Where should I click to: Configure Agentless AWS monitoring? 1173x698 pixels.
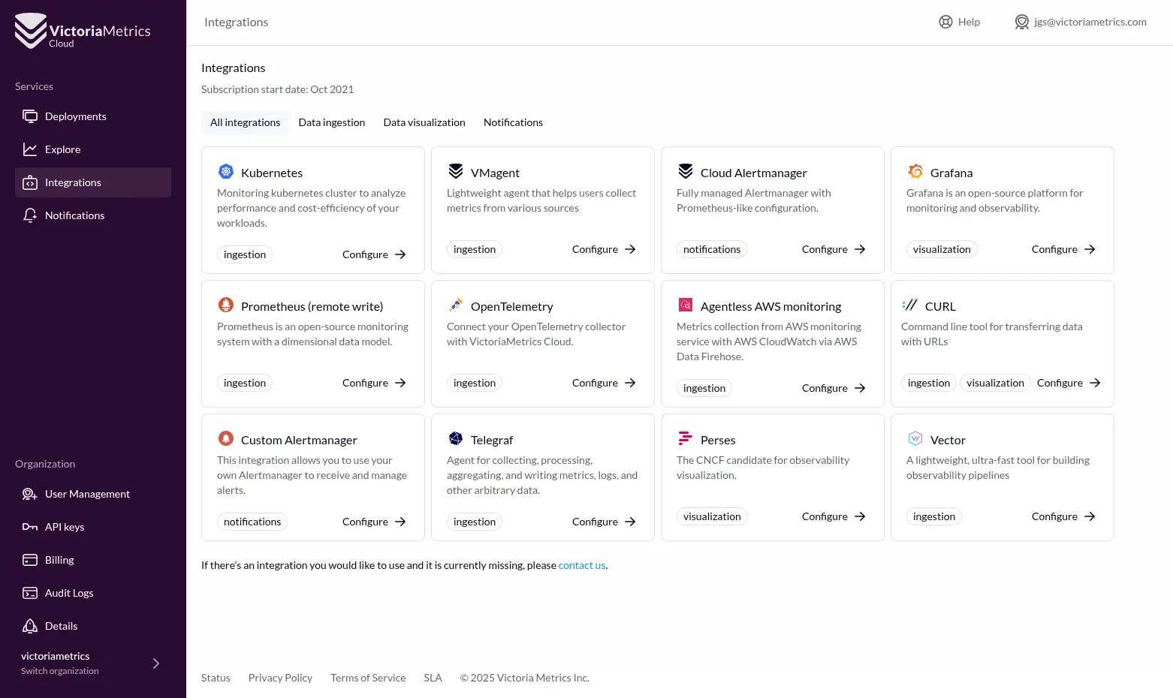834,388
